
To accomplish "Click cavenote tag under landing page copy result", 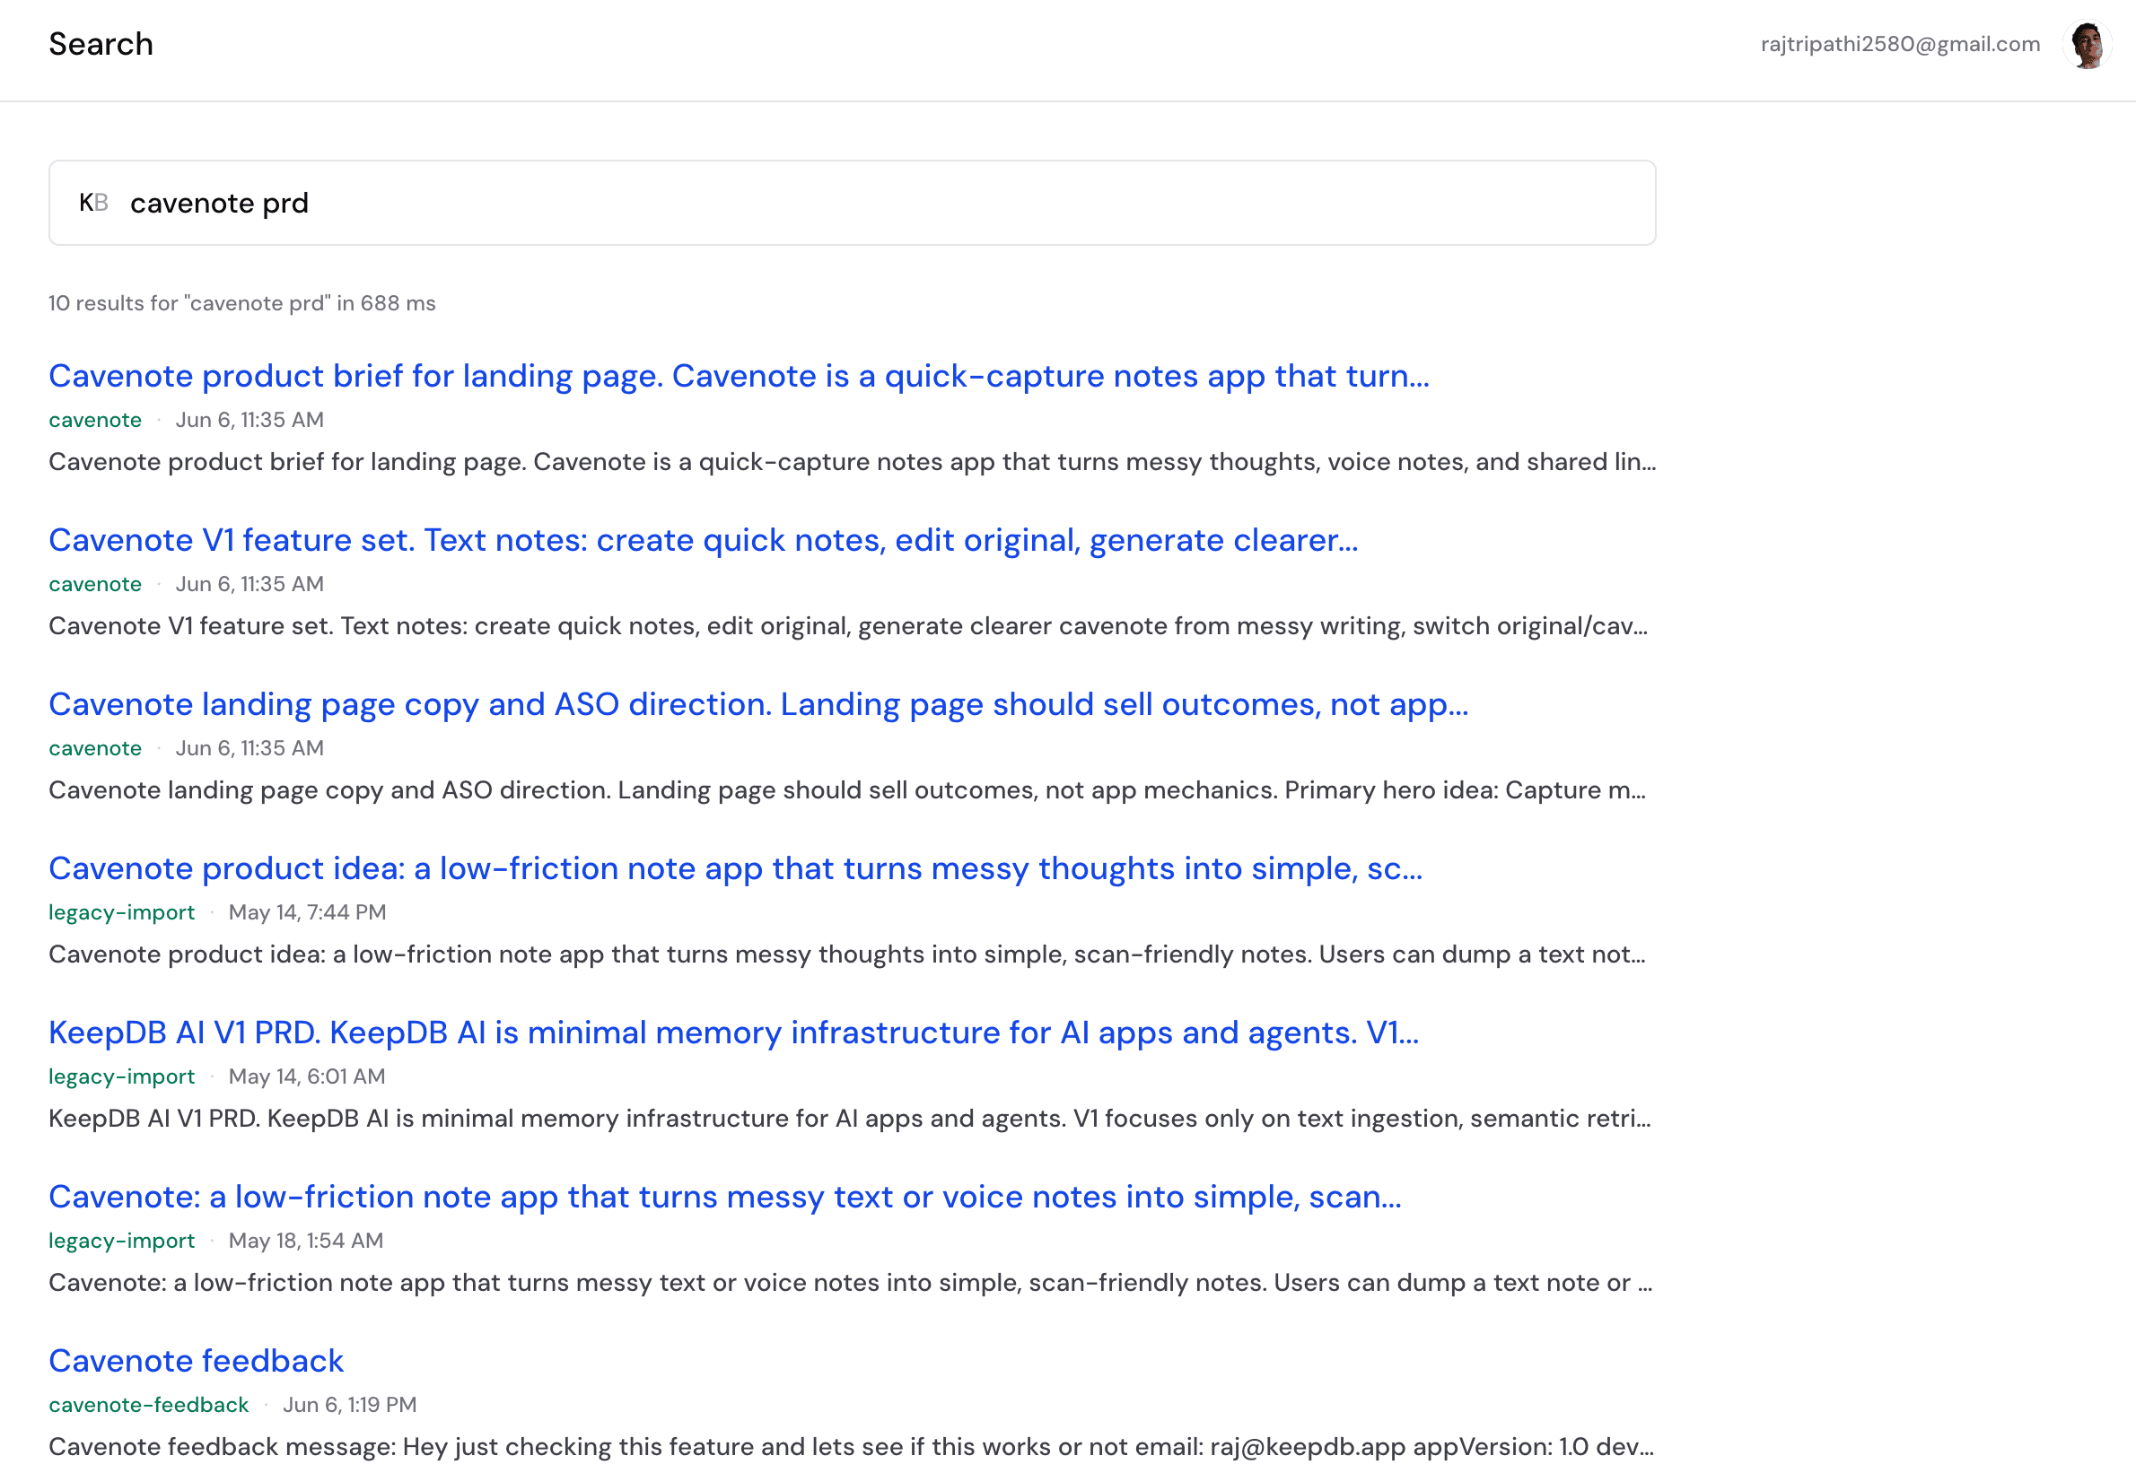I will coord(95,748).
